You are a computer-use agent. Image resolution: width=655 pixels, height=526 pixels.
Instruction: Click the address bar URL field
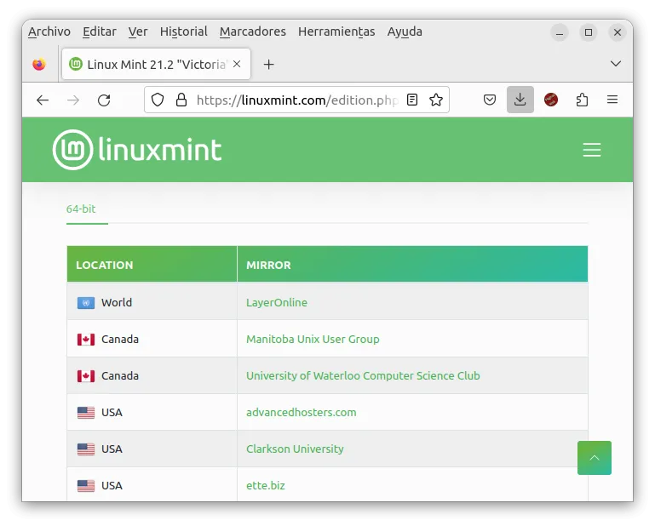pos(296,100)
